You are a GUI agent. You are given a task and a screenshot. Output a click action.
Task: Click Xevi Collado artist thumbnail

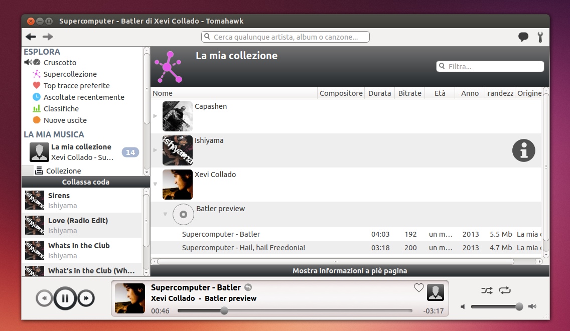(x=178, y=185)
